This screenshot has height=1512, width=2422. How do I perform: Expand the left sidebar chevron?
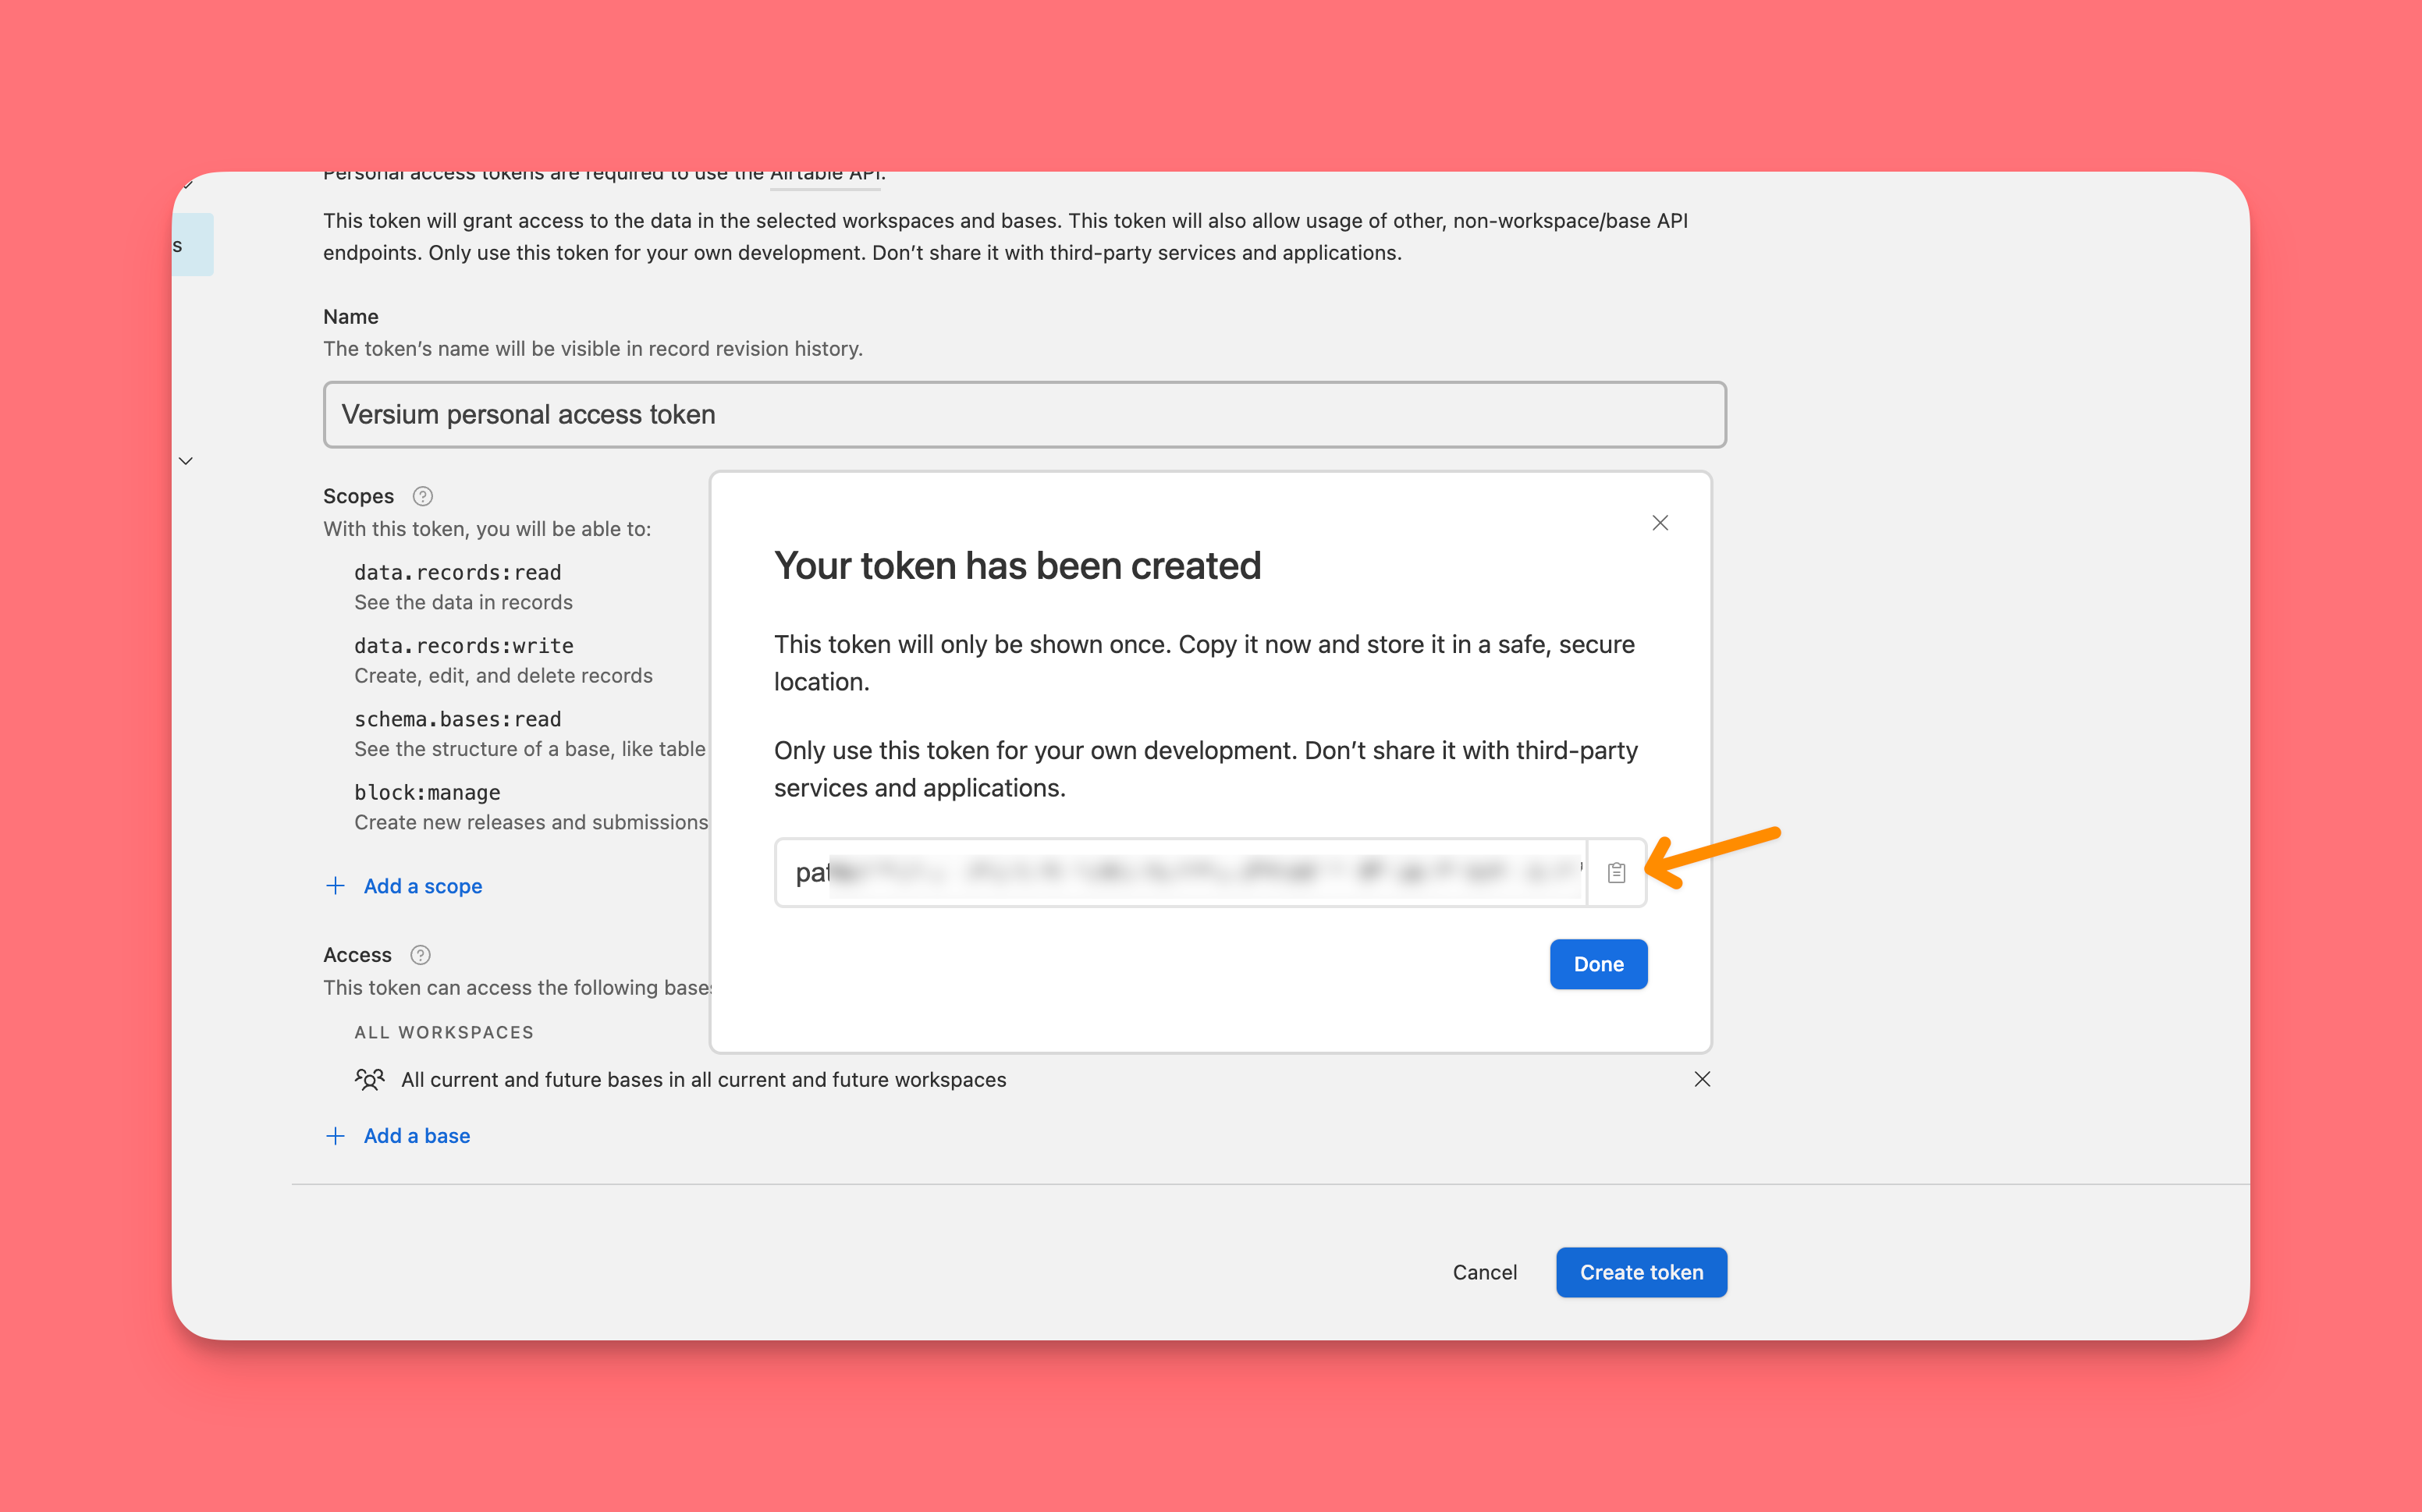(186, 461)
